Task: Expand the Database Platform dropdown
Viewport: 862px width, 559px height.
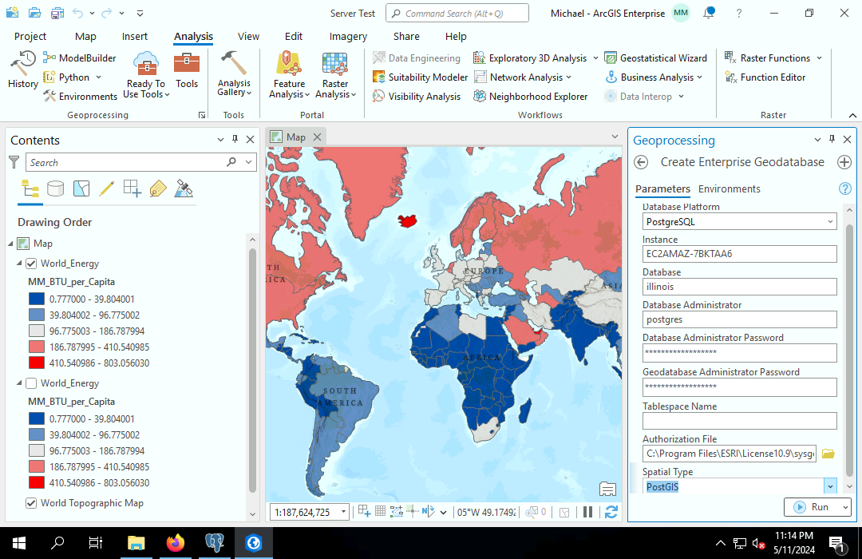Action: click(x=830, y=222)
